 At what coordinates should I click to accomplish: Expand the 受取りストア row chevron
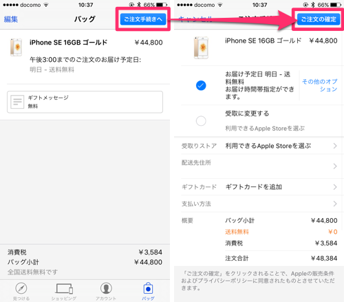[335, 146]
